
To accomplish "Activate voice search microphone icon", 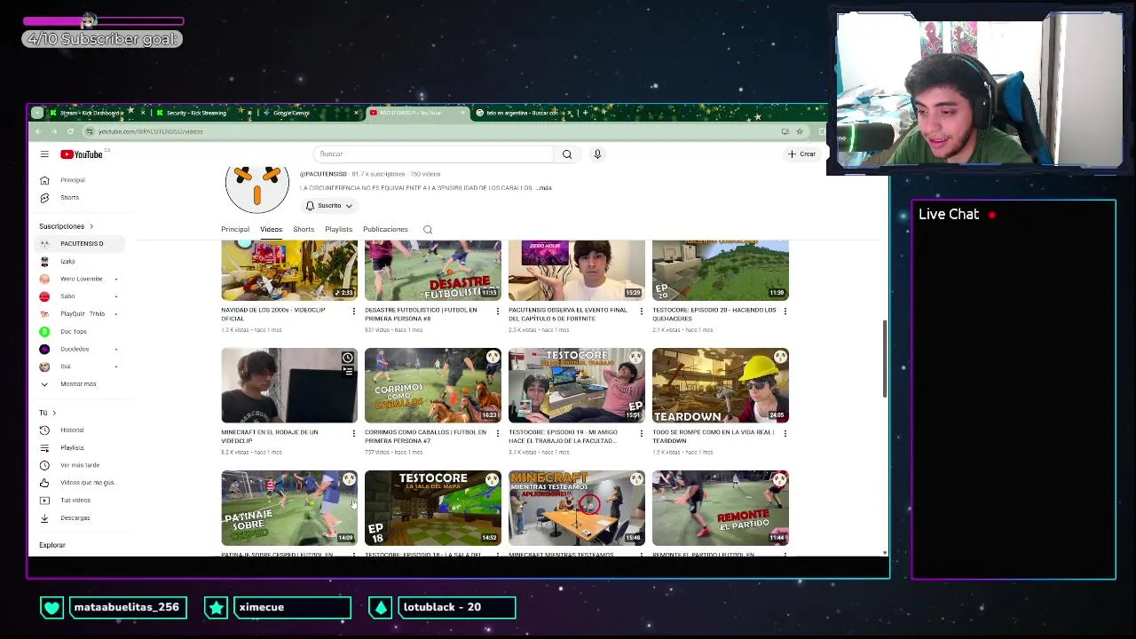I will 597,154.
